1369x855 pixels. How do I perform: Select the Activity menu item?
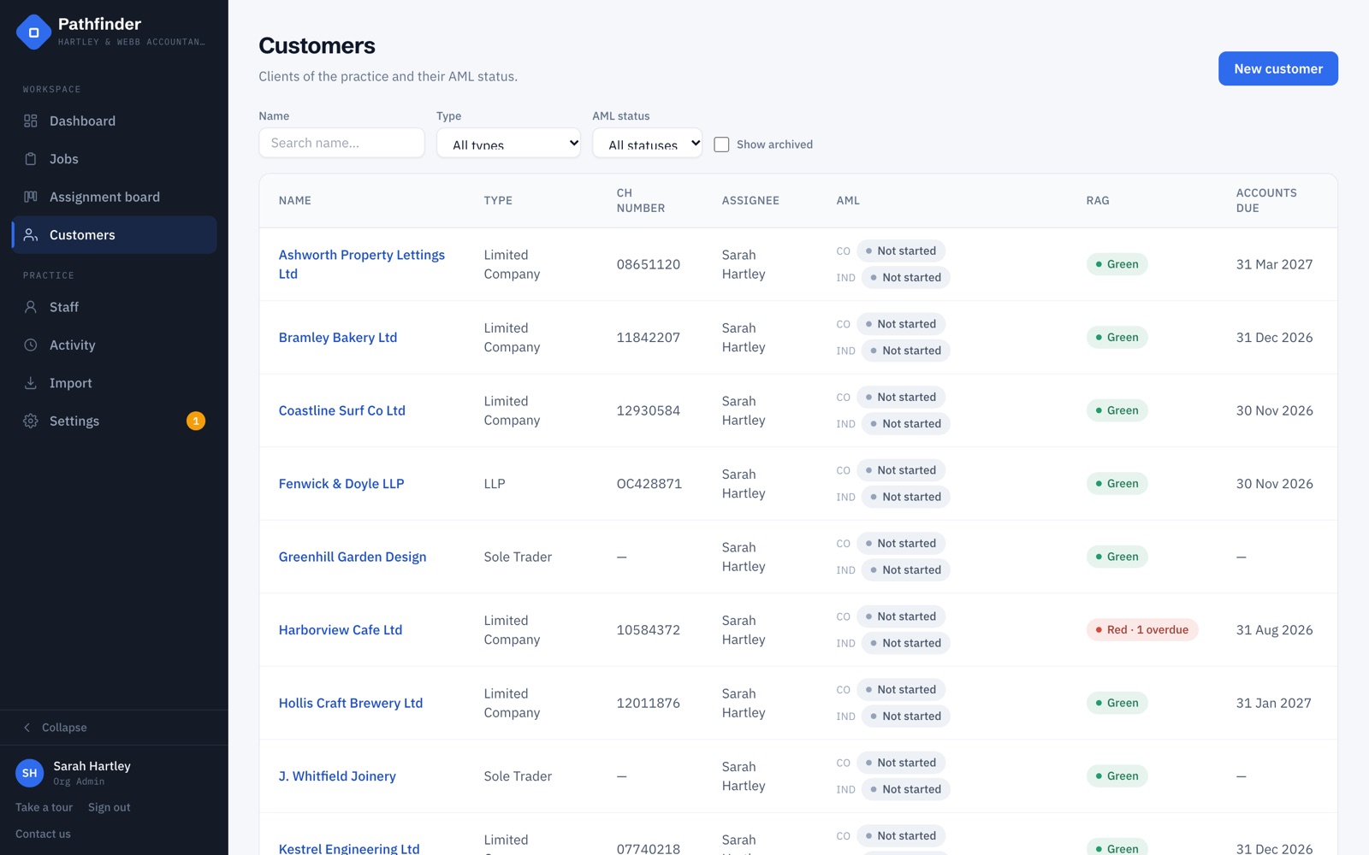[x=114, y=345]
